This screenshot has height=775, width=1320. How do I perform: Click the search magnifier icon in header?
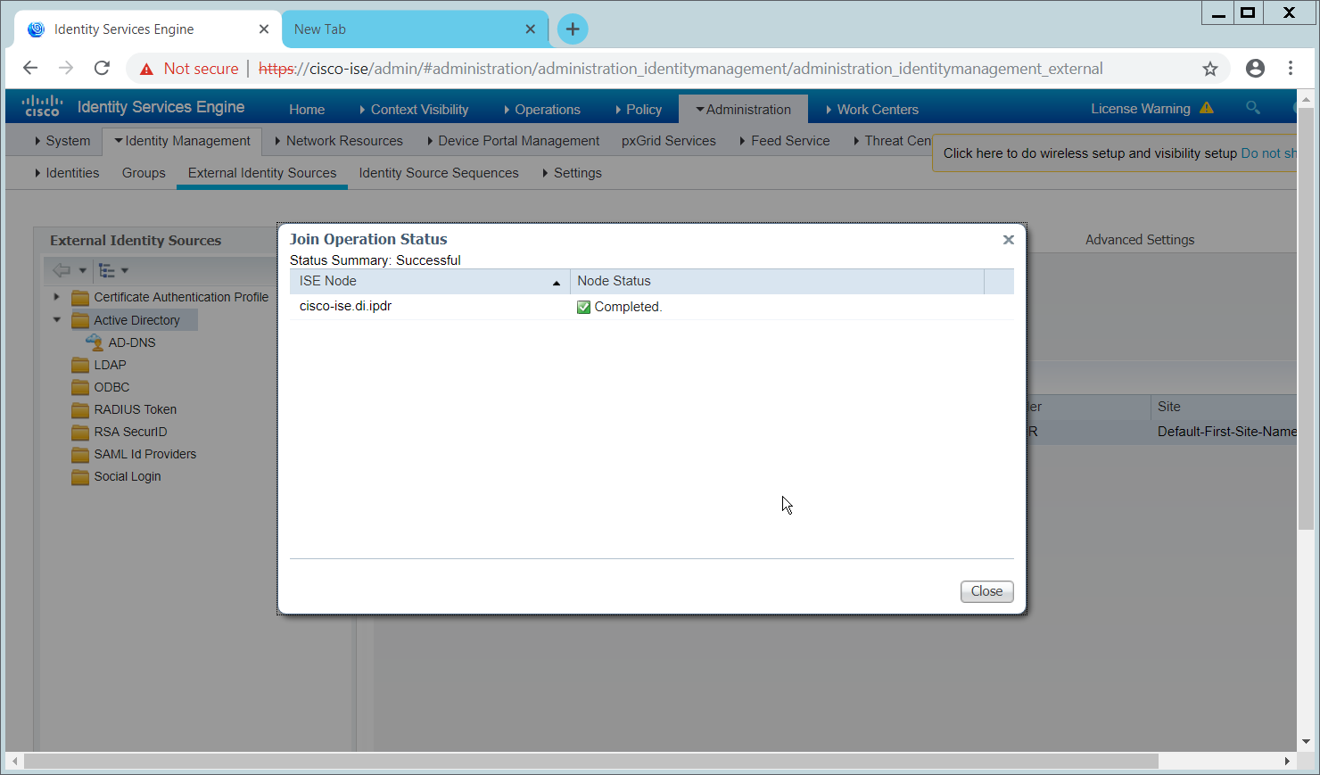pos(1252,108)
